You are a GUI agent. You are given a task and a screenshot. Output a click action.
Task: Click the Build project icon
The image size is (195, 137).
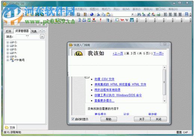[84, 20]
